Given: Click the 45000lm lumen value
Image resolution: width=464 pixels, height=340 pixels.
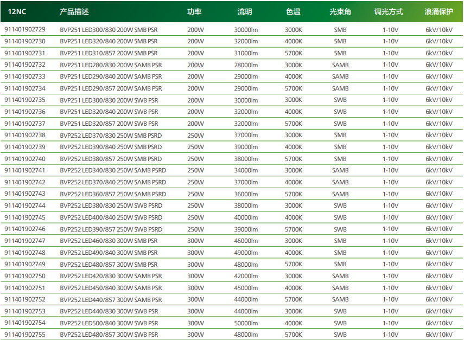Looking at the screenshot, I should coord(246,287).
